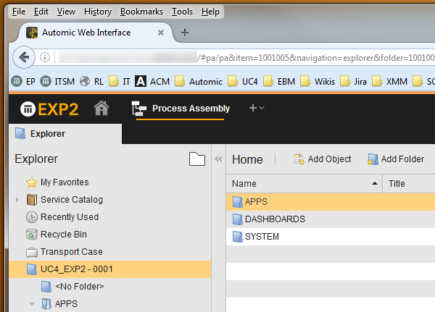Go back to the previous page
Viewport: 435px width, 312px height.
24,57
